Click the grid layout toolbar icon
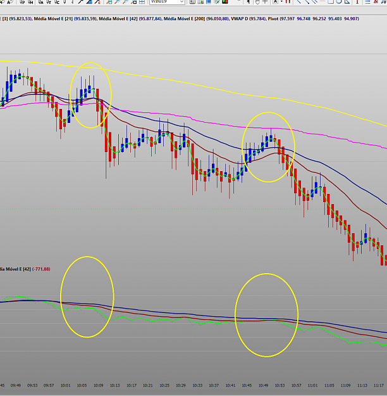This screenshot has height=396, width=387. tap(142, 1)
